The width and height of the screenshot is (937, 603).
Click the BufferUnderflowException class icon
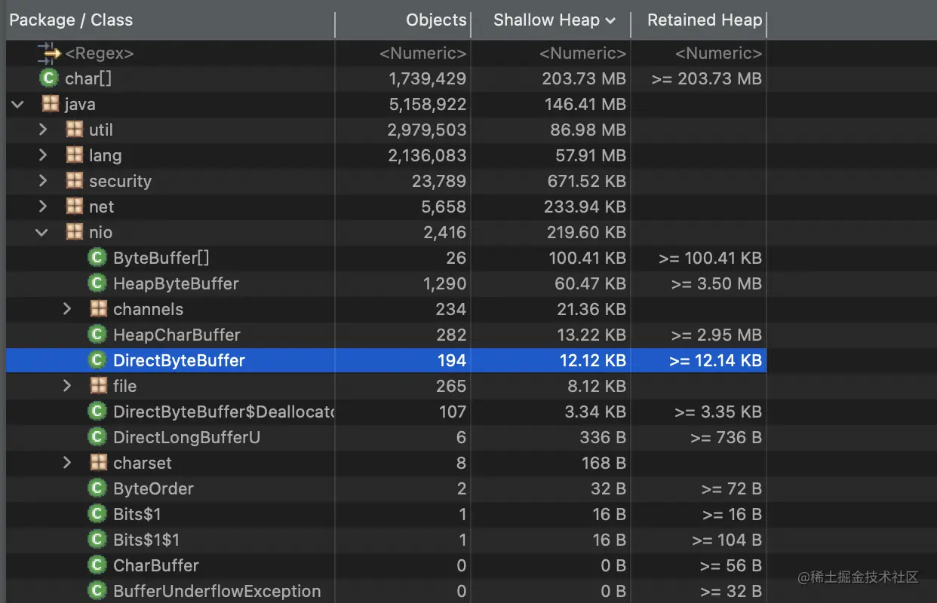97,591
